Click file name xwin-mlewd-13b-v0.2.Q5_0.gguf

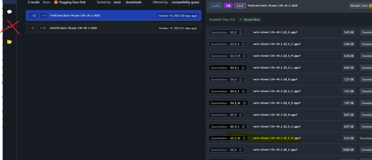click(x=275, y=115)
